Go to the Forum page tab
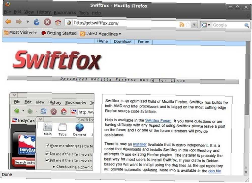Viewport: 252px width, 183px height. pyautogui.click(x=144, y=42)
